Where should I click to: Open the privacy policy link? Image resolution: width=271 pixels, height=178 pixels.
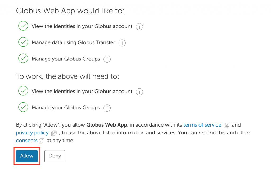click(32, 133)
